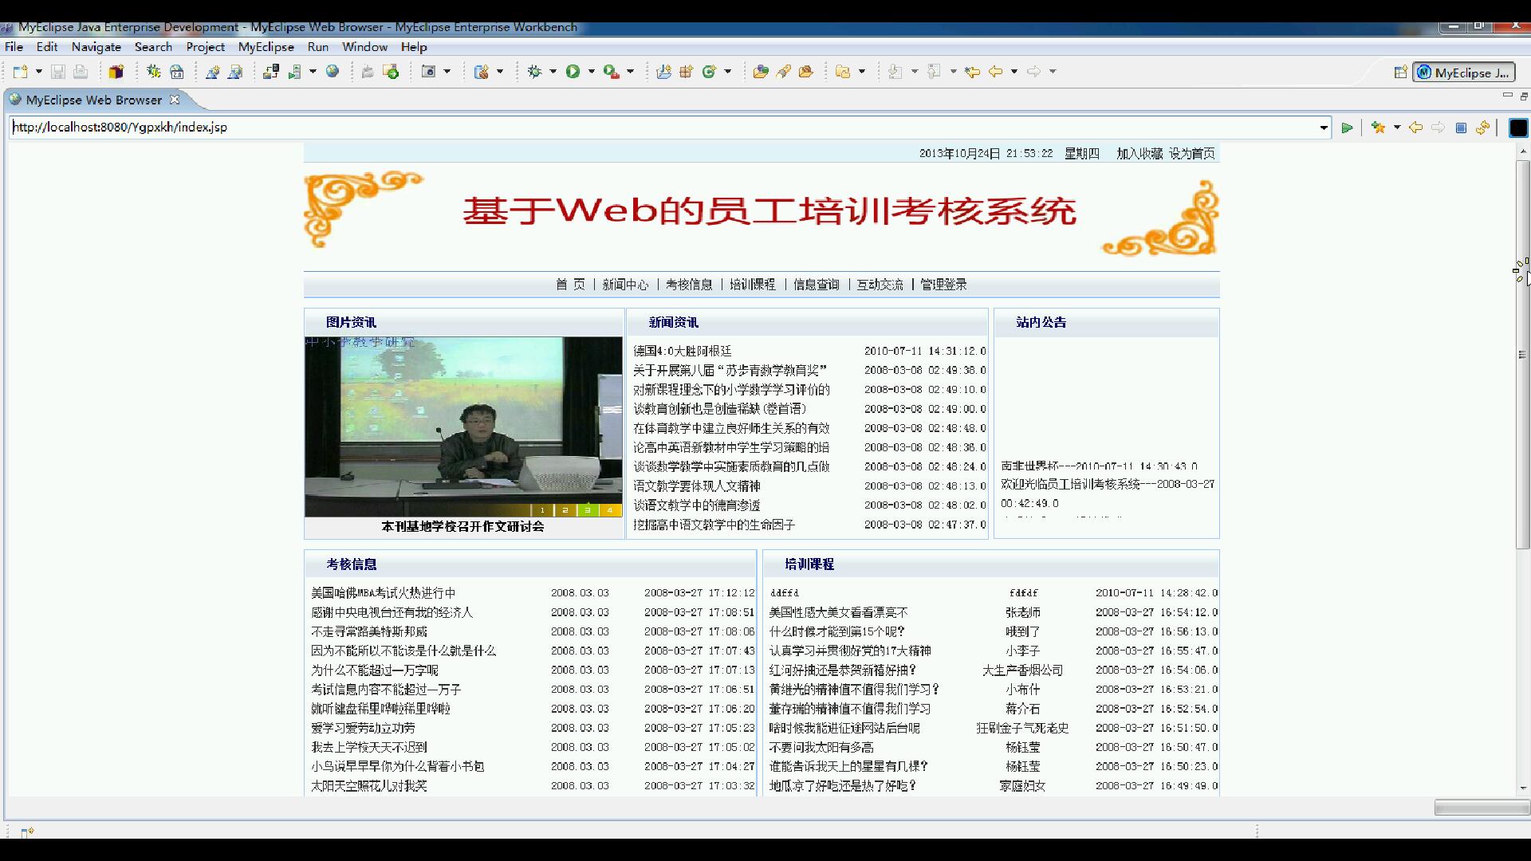Go to the 管理登录 link

[943, 285]
